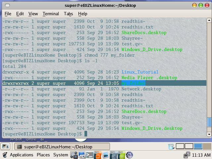
Task: Switch to the second workspace
Action: tap(189, 146)
